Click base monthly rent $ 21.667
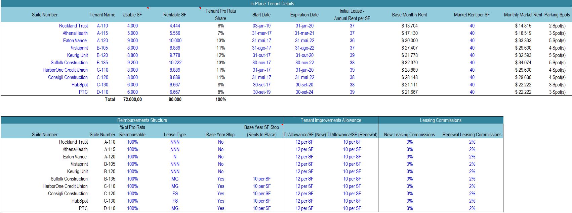 click(x=409, y=92)
